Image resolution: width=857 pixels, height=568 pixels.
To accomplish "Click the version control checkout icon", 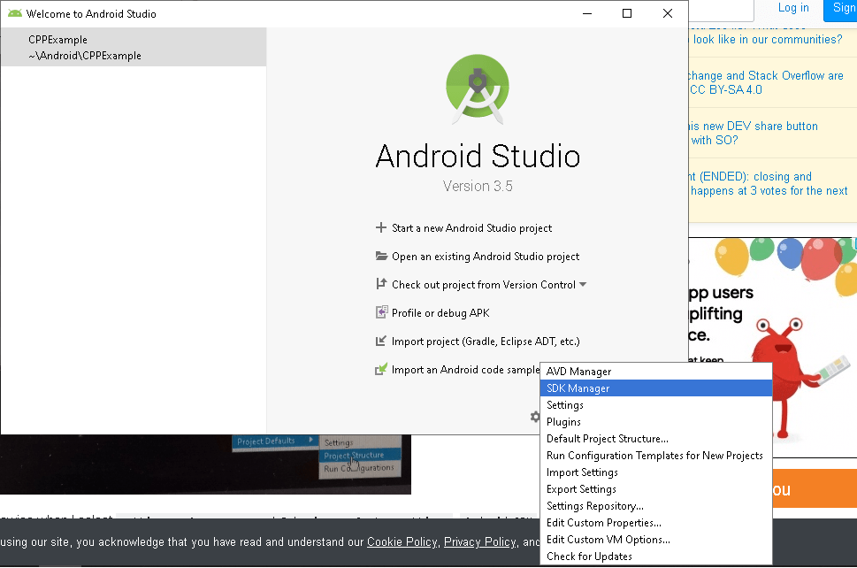I will point(381,284).
